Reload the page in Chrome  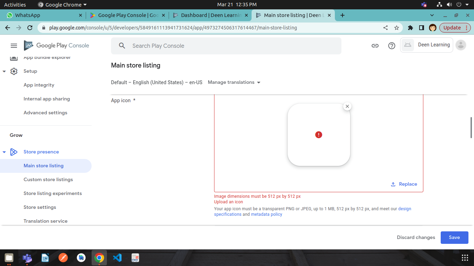[x=30, y=28]
